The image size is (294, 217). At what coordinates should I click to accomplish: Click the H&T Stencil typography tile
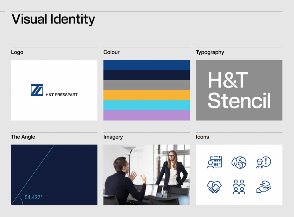tap(239, 90)
